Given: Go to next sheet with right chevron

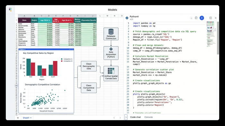Looking at the screenshot, I should [120, 118].
